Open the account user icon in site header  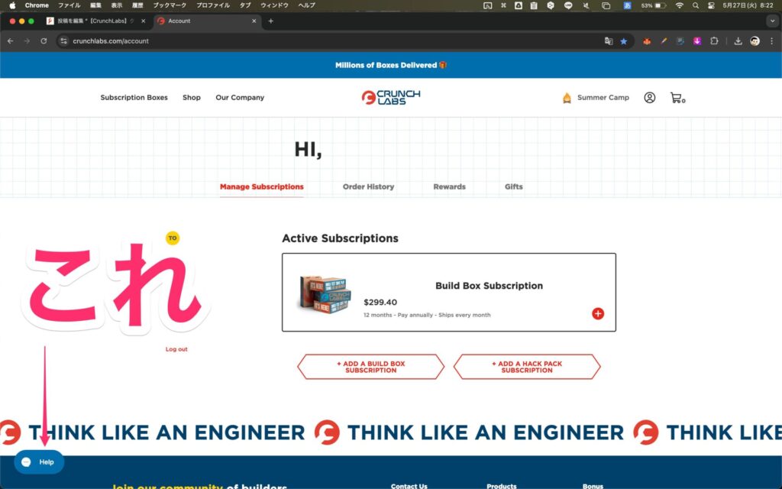pyautogui.click(x=649, y=97)
